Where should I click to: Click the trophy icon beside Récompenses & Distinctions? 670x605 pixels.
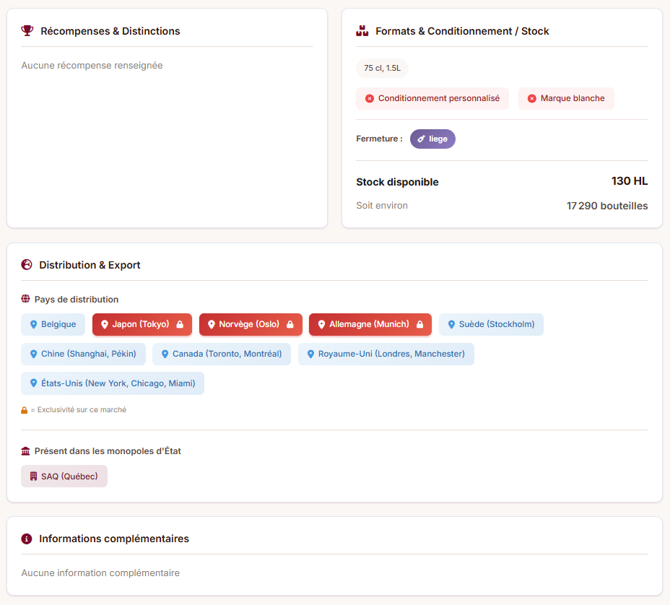tap(27, 31)
